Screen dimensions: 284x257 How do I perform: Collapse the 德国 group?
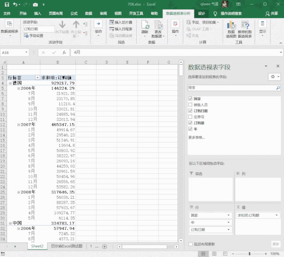point(10,83)
